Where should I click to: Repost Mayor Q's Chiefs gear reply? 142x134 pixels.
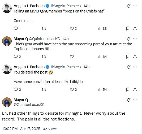point(44,57)
